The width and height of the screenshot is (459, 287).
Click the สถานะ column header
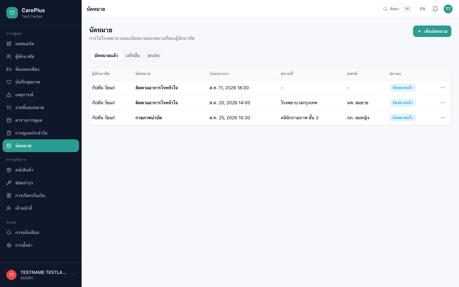[395, 74]
